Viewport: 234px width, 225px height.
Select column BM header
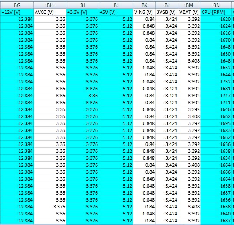[190, 5]
